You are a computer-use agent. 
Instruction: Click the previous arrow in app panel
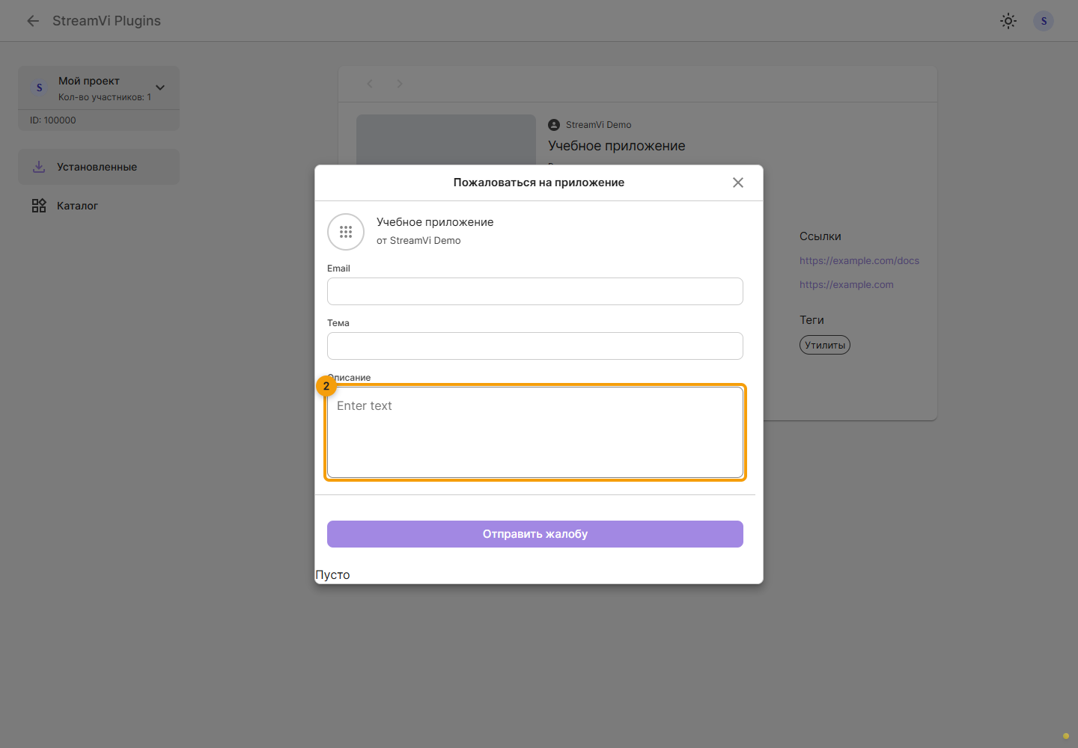click(370, 84)
